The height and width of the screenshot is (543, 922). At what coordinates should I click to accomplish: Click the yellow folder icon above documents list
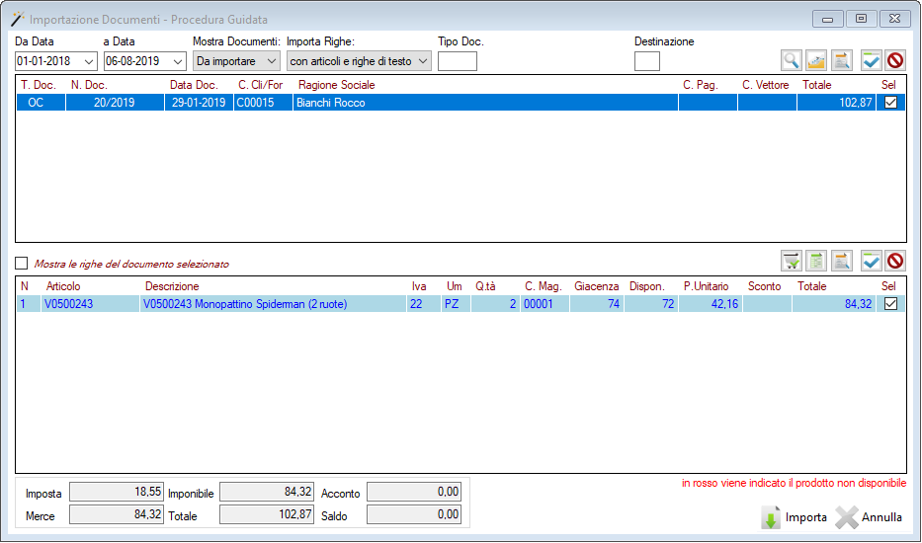tap(816, 60)
